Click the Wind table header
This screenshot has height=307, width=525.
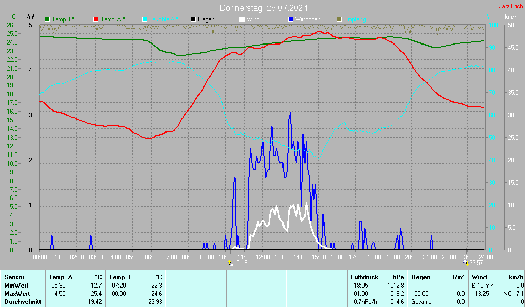[x=479, y=277]
